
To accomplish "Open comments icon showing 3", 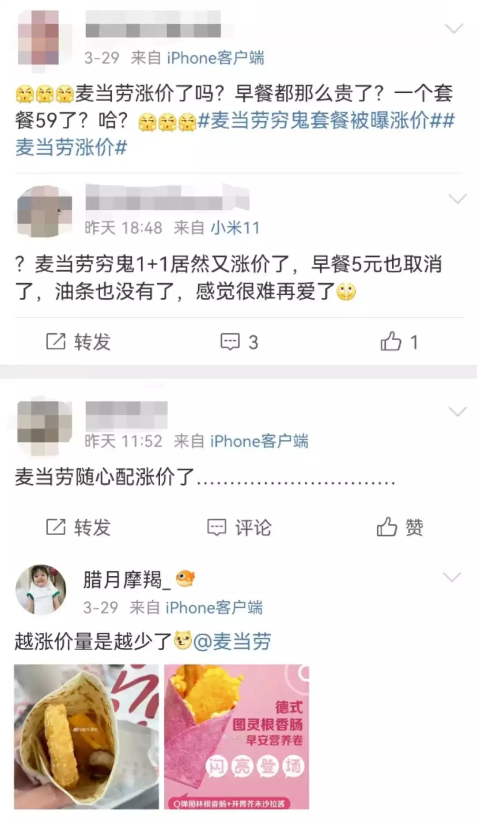I will click(239, 342).
